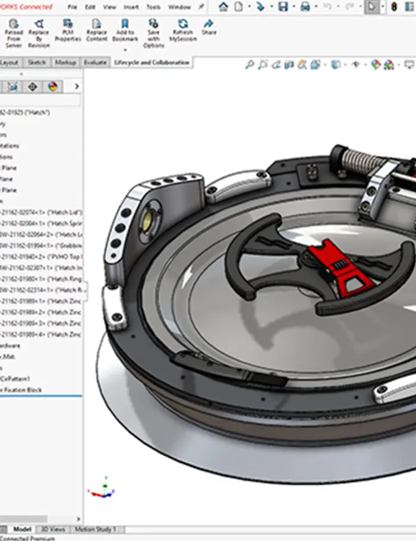416x541 pixels.
Task: Expand the manager tabs chevron arrow
Action: click(77, 86)
